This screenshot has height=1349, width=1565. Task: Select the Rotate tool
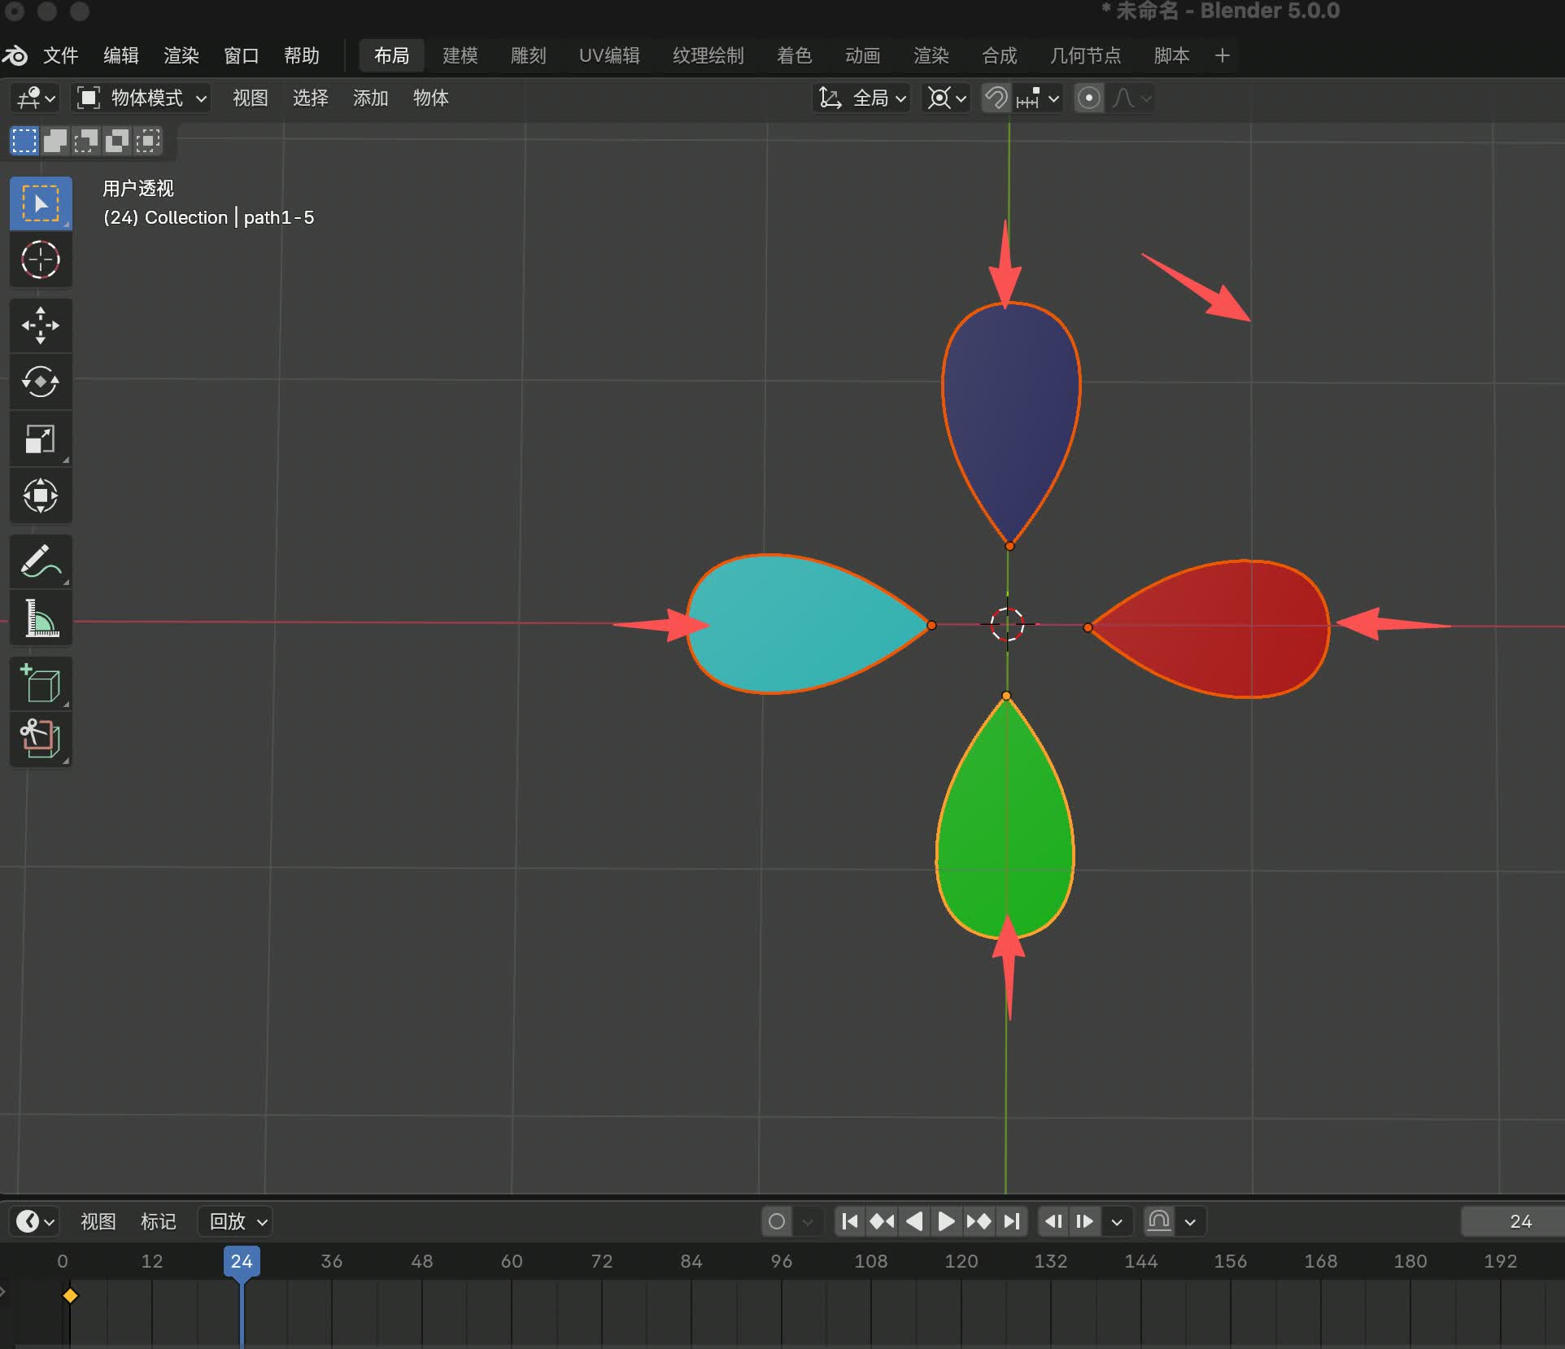pyautogui.click(x=40, y=382)
